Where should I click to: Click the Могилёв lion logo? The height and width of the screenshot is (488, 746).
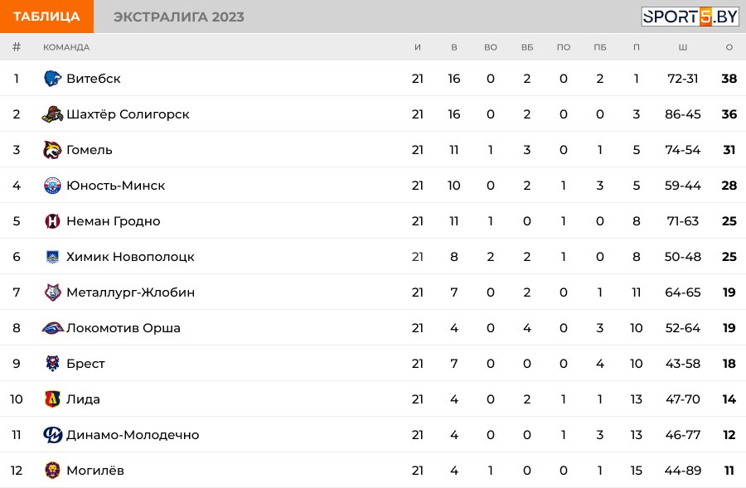pyautogui.click(x=52, y=471)
